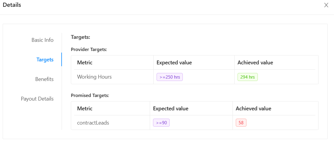Viewport: 334px width, 148px height.
Task: Click Metric header in Promised Targets table
Action: coord(85,109)
